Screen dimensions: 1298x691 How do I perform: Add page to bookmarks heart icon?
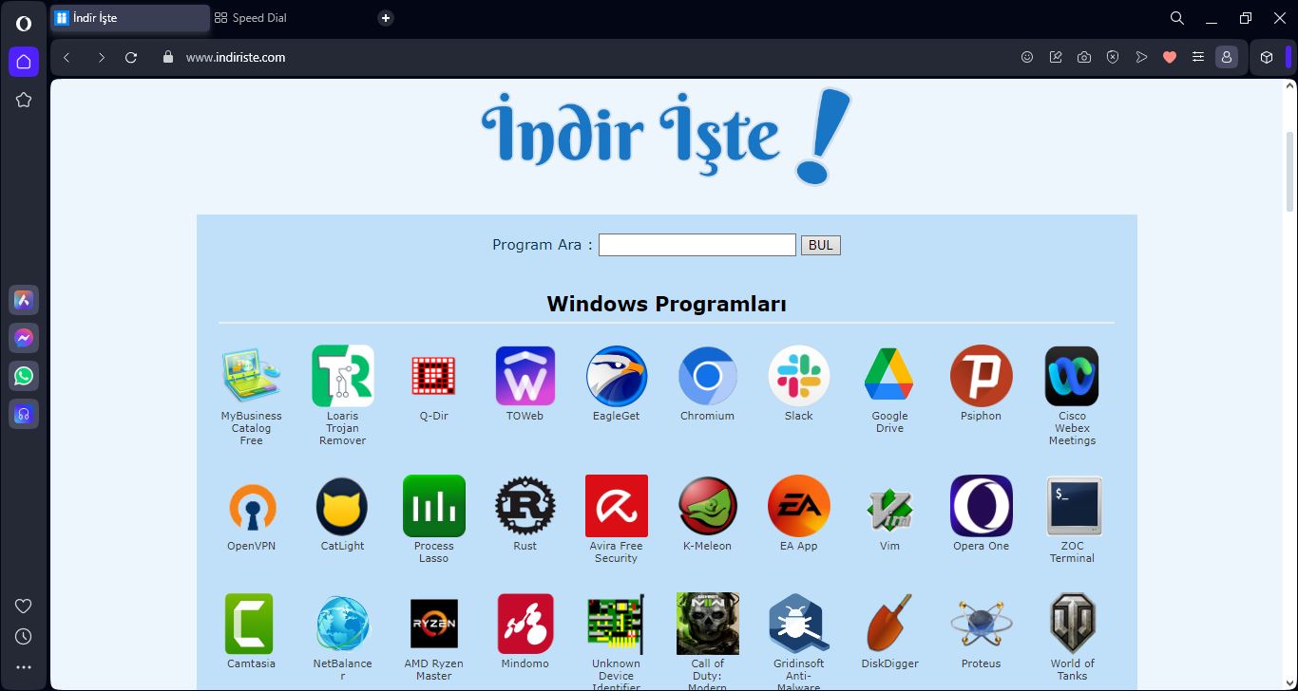coord(1170,57)
